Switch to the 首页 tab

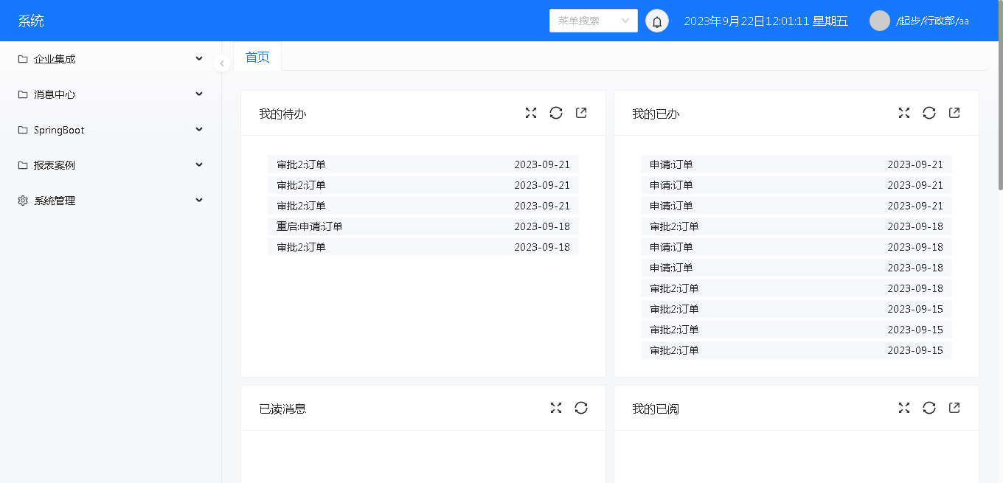(x=257, y=57)
